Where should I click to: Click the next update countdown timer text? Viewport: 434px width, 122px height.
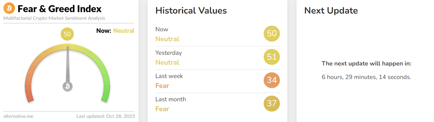(366, 77)
